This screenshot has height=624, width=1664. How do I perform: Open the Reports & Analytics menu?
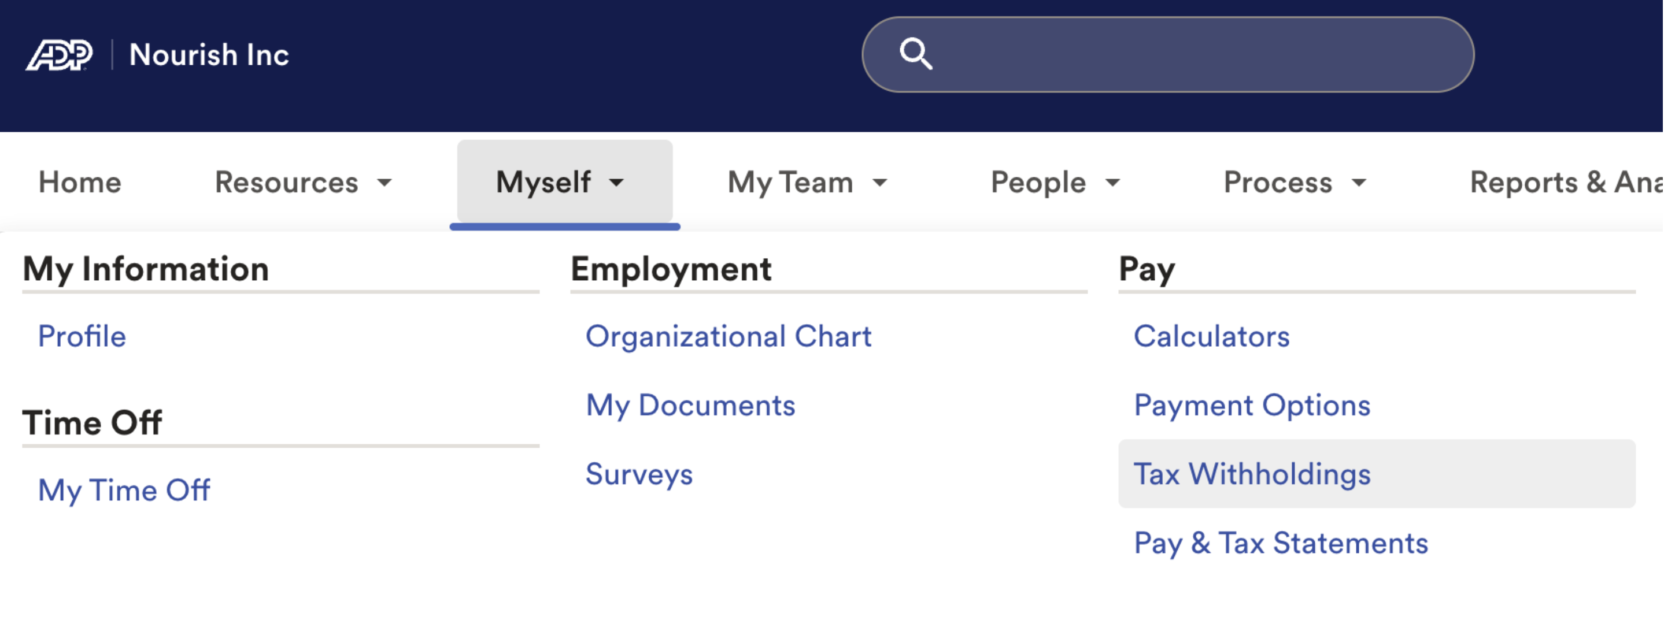(x=1565, y=183)
